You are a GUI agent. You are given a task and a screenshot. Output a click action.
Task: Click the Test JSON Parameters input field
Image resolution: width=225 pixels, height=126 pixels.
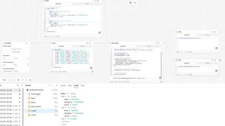[x=16, y=71]
